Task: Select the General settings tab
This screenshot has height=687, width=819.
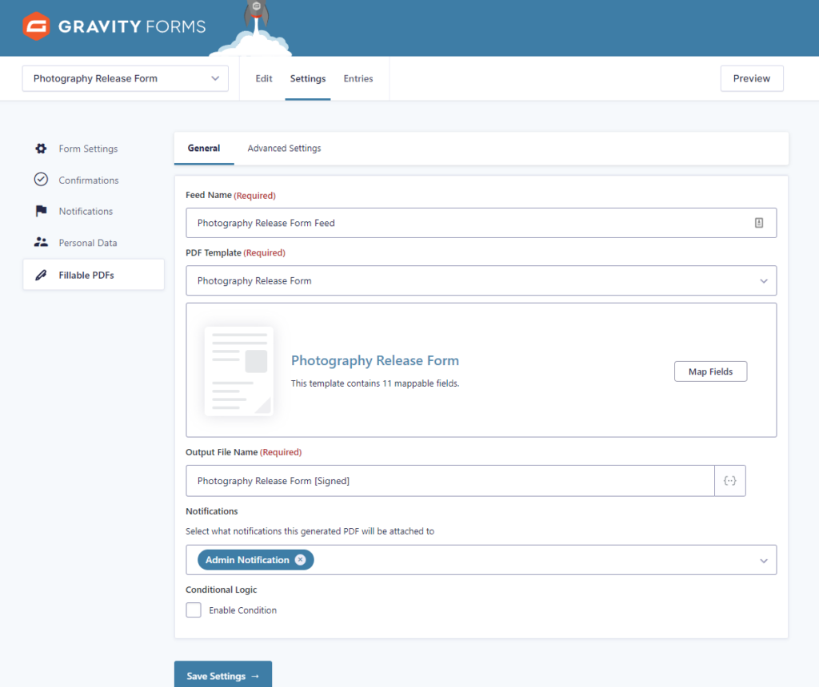Action: (204, 148)
